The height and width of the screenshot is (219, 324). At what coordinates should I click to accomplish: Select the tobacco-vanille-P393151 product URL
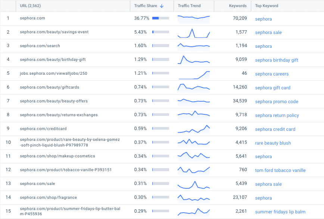point(66,170)
